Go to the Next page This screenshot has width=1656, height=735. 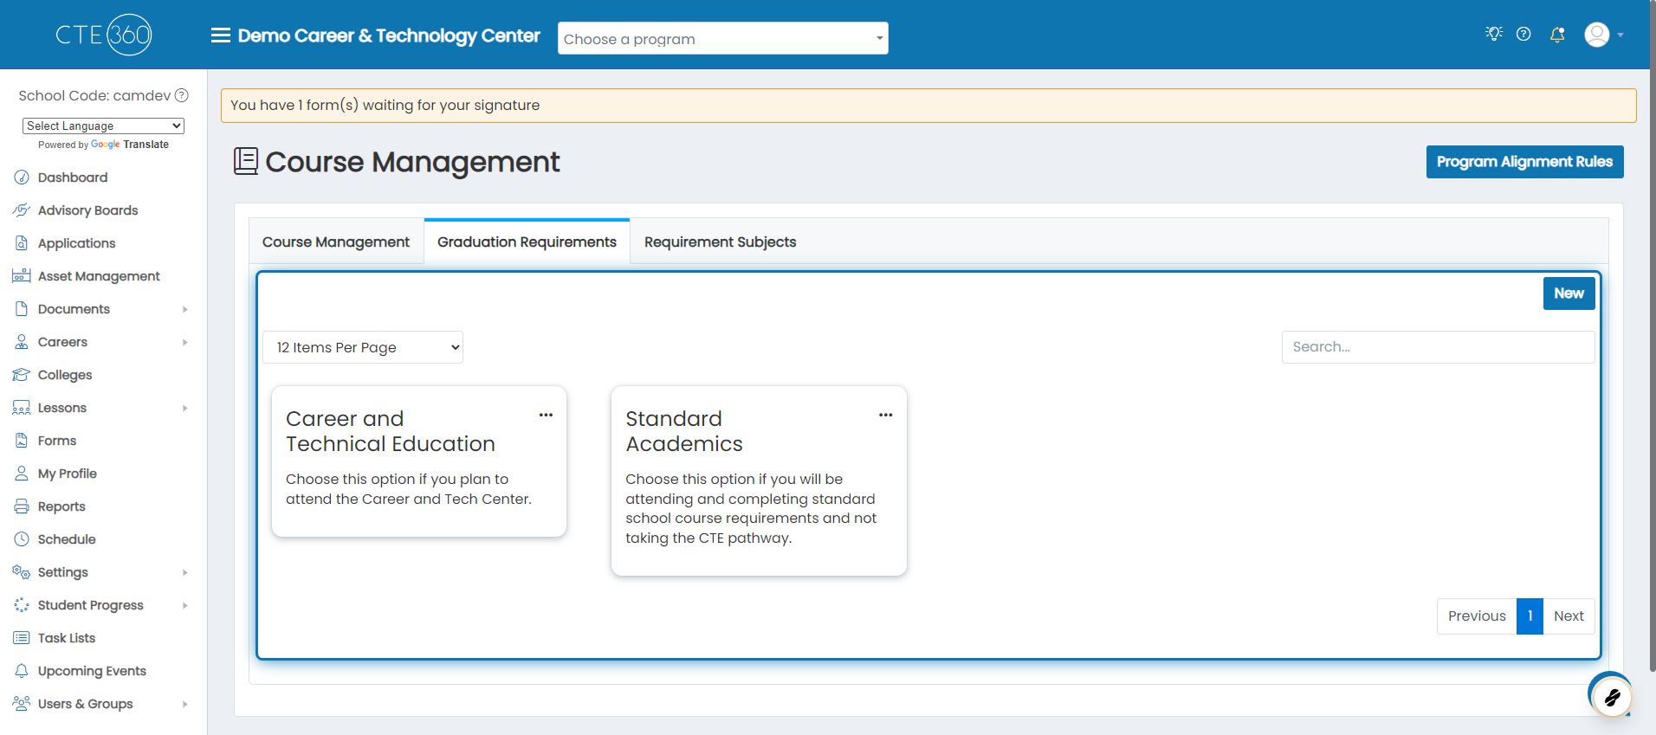click(1569, 616)
